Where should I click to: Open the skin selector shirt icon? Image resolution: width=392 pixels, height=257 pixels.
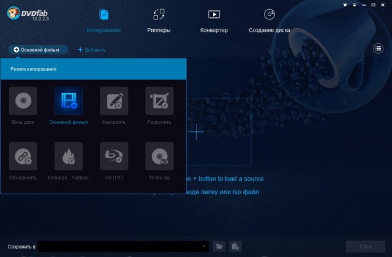click(x=346, y=4)
